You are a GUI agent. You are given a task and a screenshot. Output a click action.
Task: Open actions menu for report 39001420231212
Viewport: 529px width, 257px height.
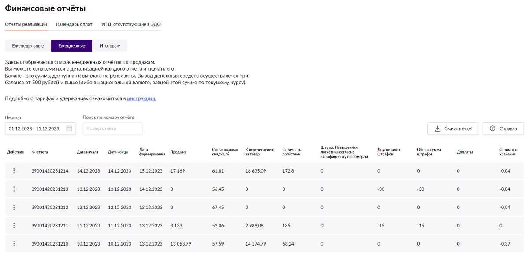click(14, 207)
